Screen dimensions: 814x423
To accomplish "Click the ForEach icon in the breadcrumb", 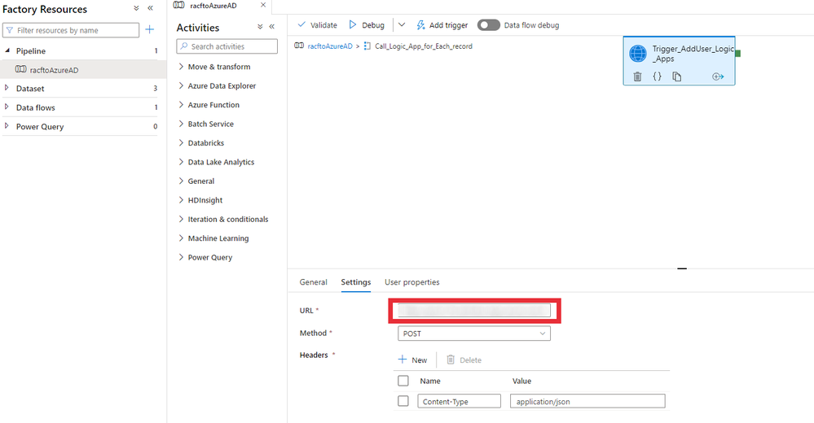I will (367, 46).
